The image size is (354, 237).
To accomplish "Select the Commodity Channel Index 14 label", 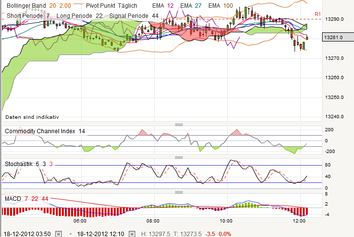I will coord(45,131).
